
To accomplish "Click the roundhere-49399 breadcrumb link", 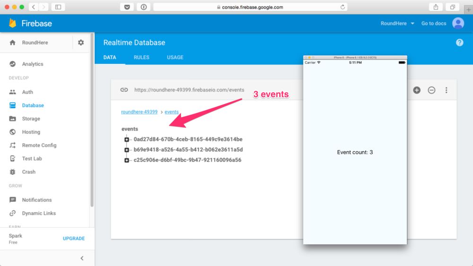I will click(x=140, y=112).
